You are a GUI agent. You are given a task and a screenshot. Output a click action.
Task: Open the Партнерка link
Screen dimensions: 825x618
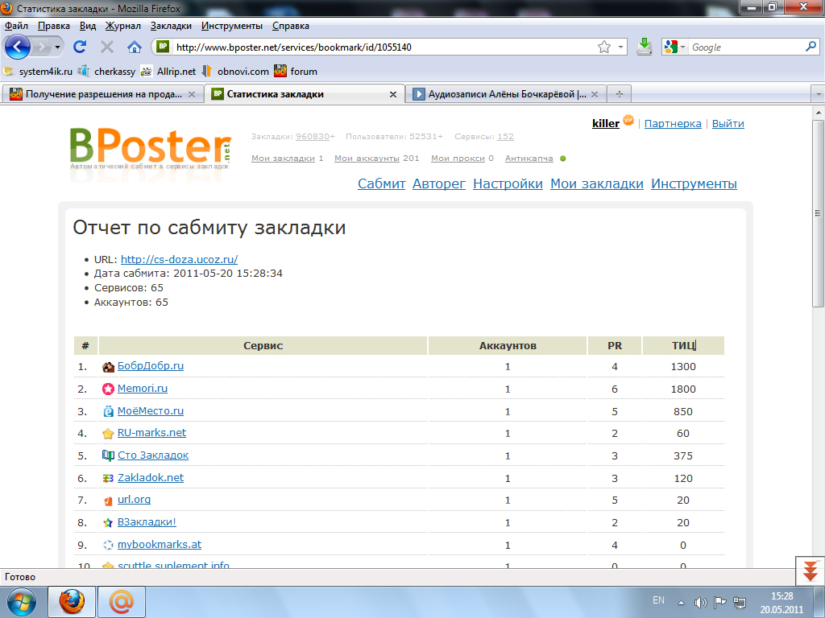[x=673, y=123]
